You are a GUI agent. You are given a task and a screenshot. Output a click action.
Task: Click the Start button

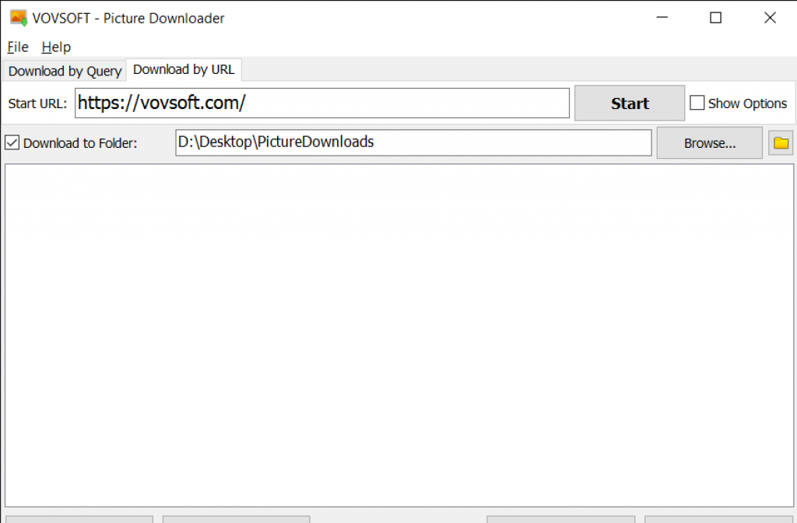click(629, 104)
